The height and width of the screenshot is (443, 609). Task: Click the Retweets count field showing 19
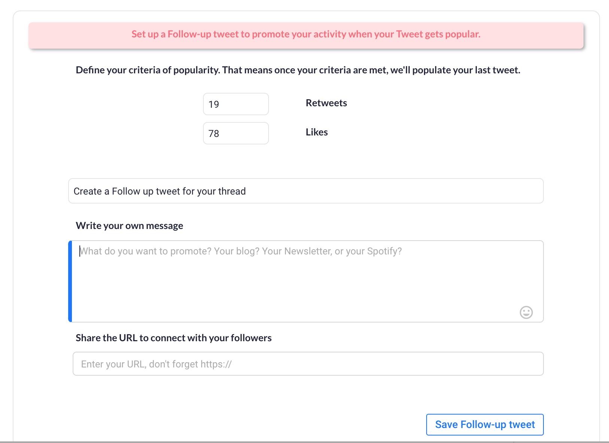[236, 104]
